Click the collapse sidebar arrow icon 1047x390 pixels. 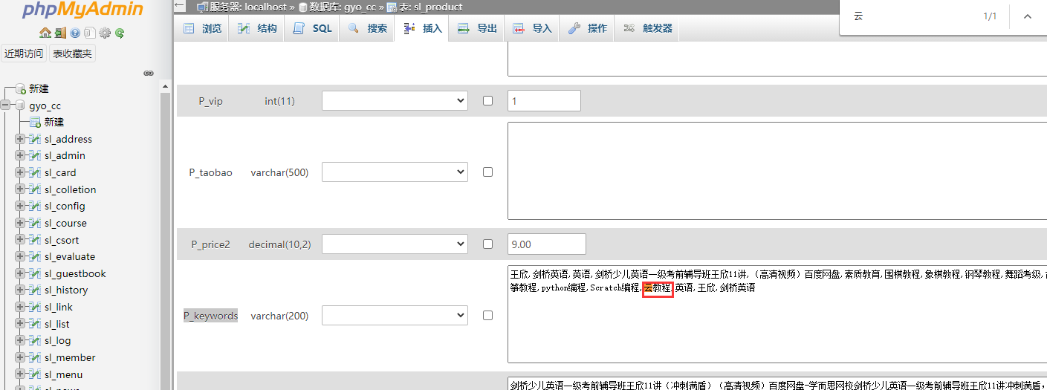coord(181,6)
